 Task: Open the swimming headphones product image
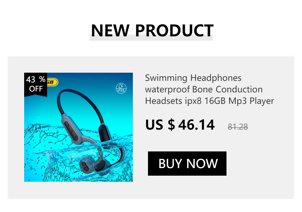(79, 127)
